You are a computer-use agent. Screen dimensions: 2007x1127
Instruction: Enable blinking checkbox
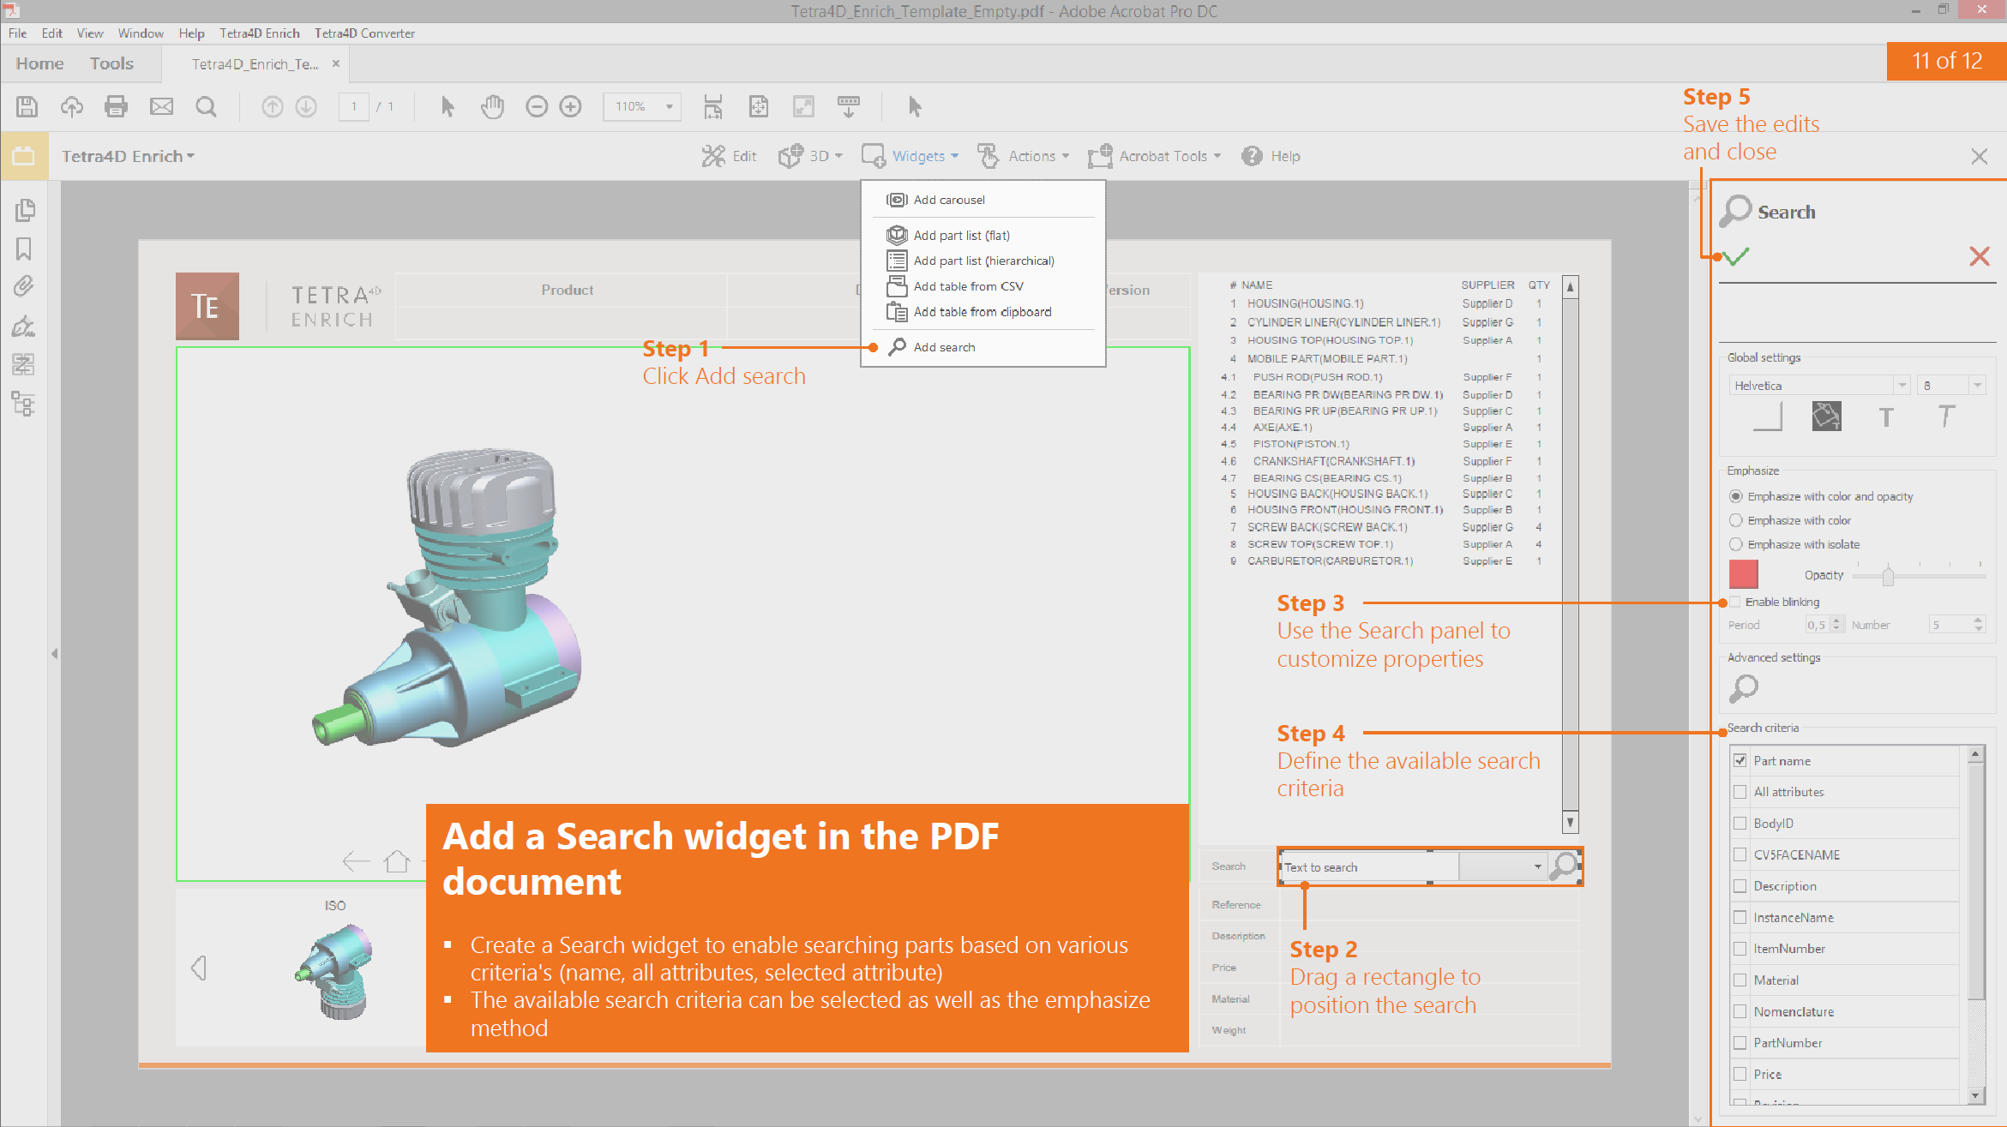1735,602
